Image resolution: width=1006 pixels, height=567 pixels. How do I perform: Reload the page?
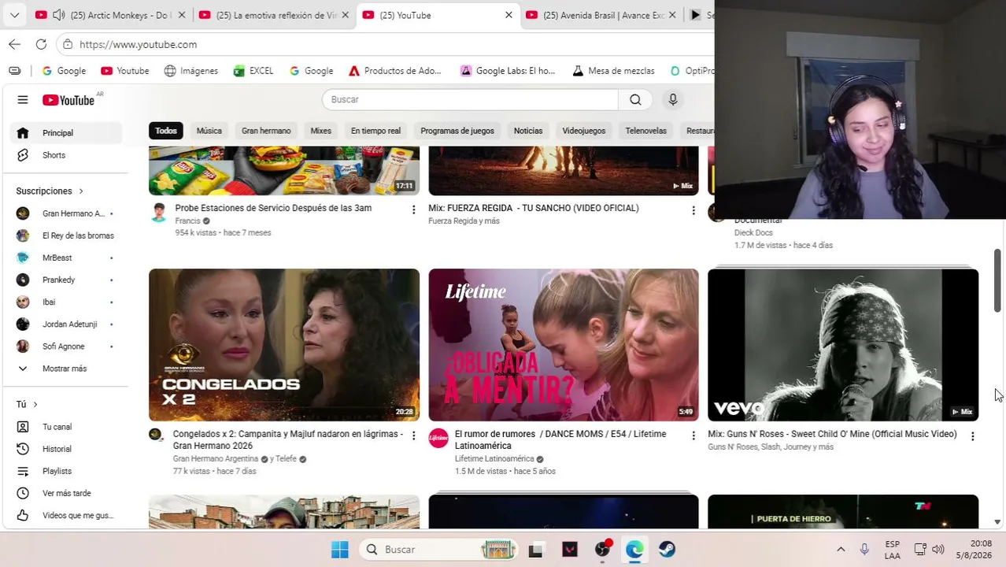pyautogui.click(x=41, y=44)
